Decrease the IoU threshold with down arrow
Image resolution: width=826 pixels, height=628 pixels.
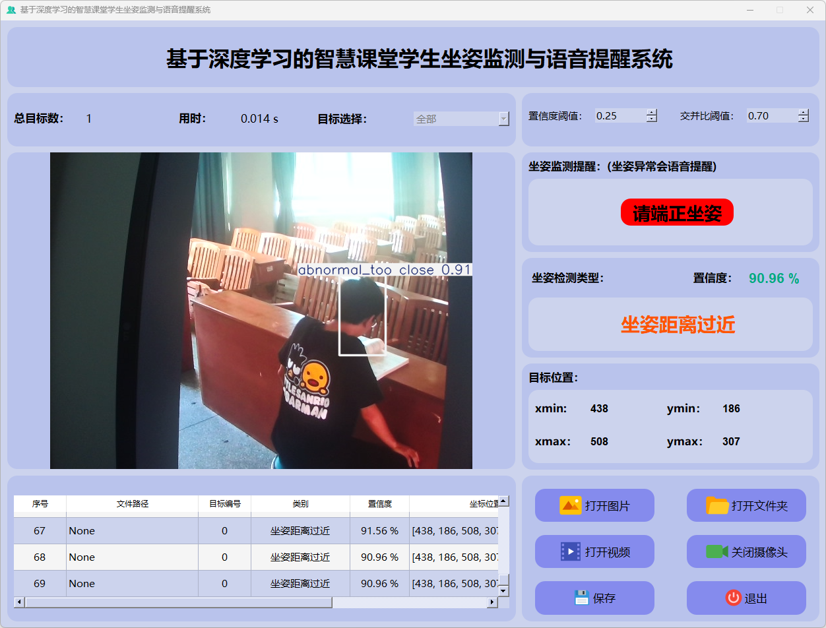click(803, 119)
